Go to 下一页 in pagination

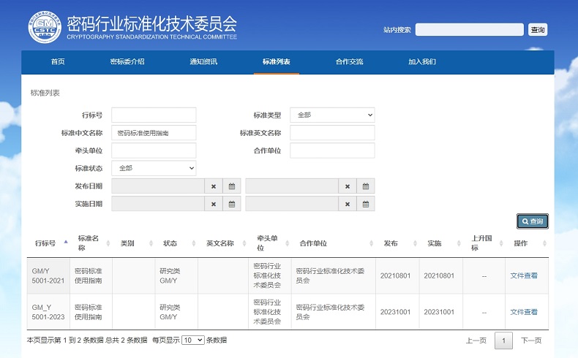531,340
